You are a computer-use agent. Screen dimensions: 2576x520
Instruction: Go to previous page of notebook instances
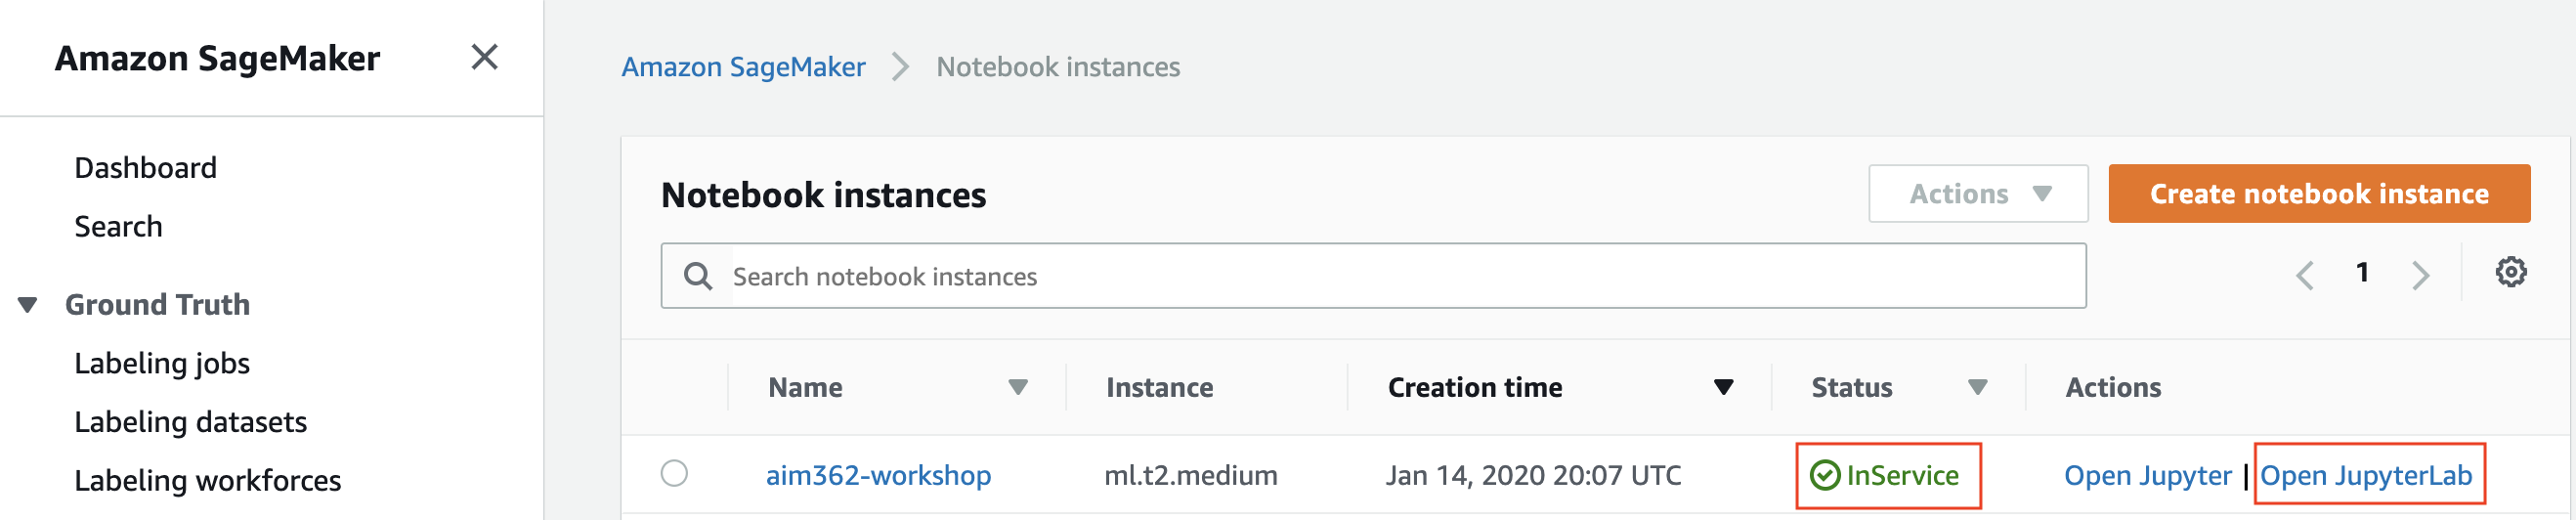click(2305, 275)
